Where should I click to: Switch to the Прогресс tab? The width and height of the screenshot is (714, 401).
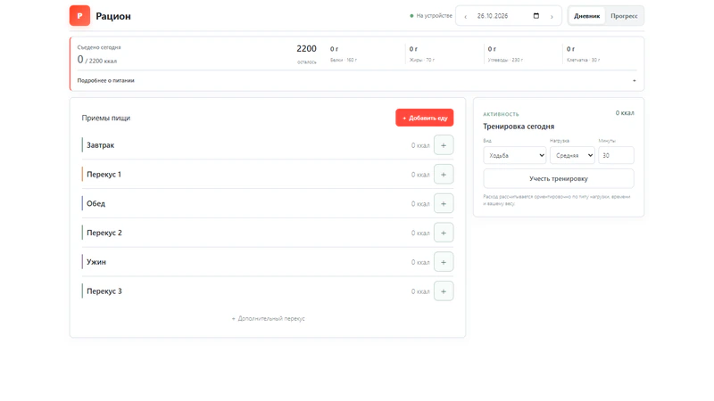pyautogui.click(x=624, y=16)
